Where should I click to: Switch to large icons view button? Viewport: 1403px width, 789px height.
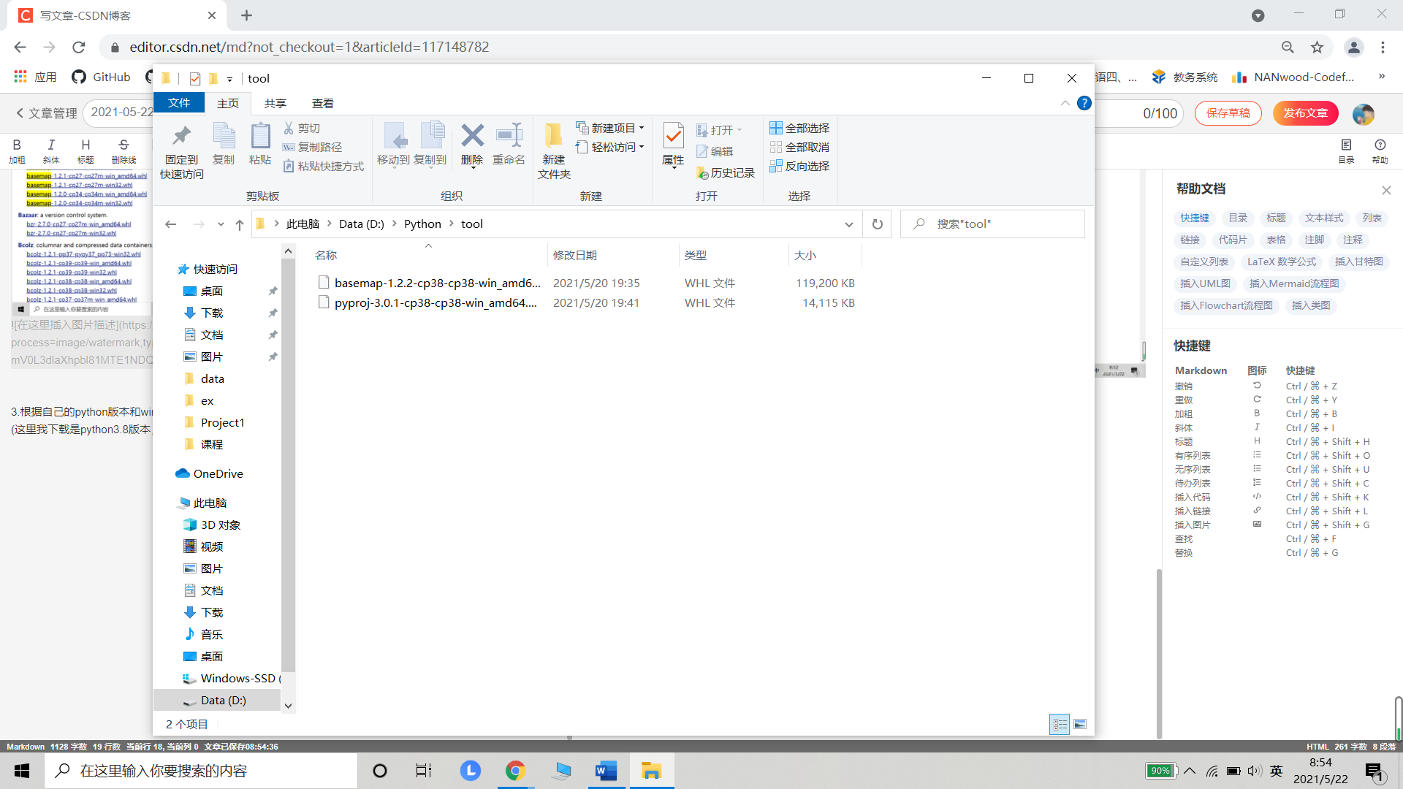click(x=1080, y=724)
